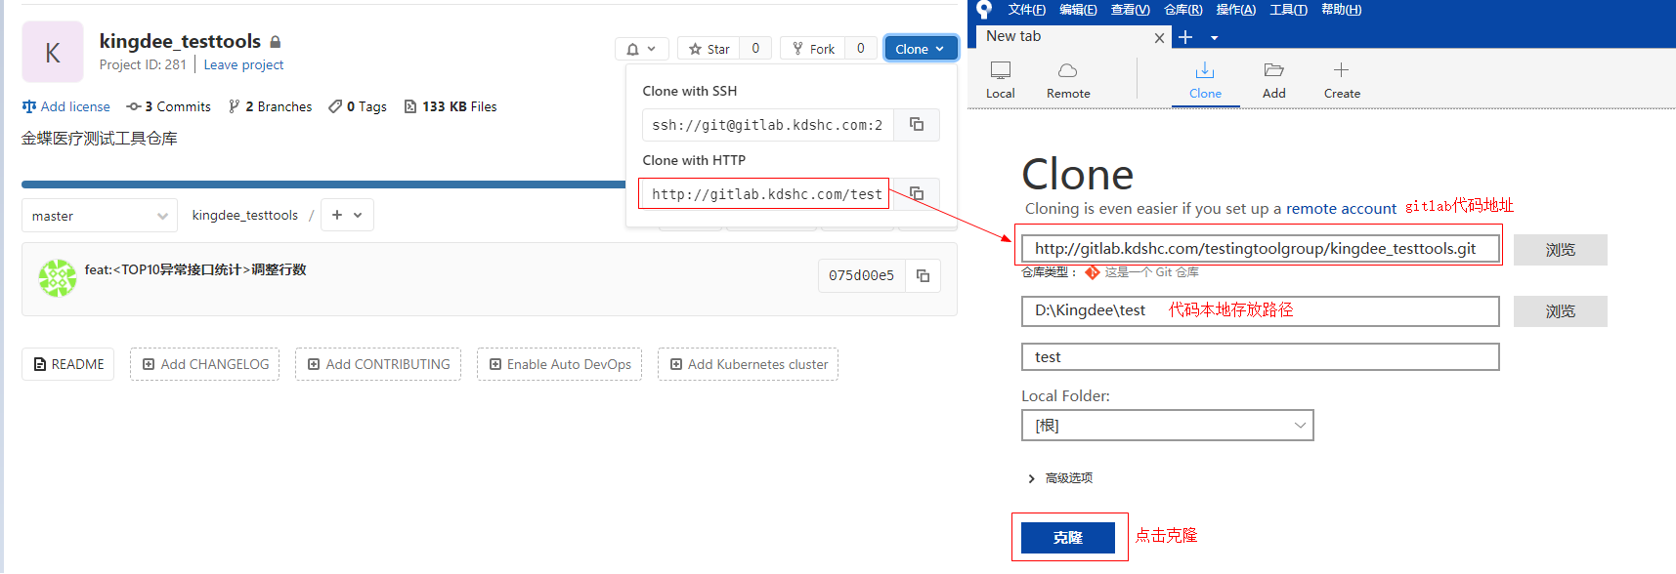This screenshot has height=574, width=1676.
Task: Click 浏览 beside the destination path
Action: pyautogui.click(x=1560, y=311)
